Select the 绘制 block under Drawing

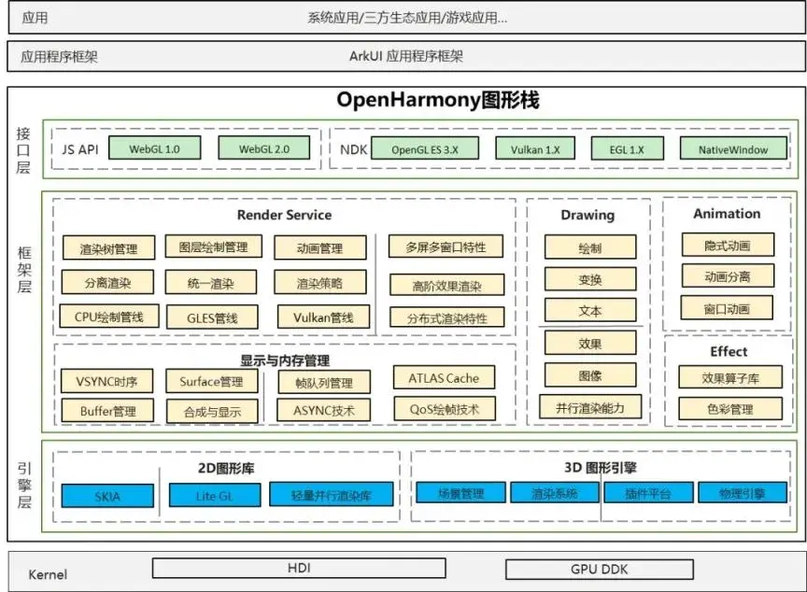pyautogui.click(x=590, y=247)
